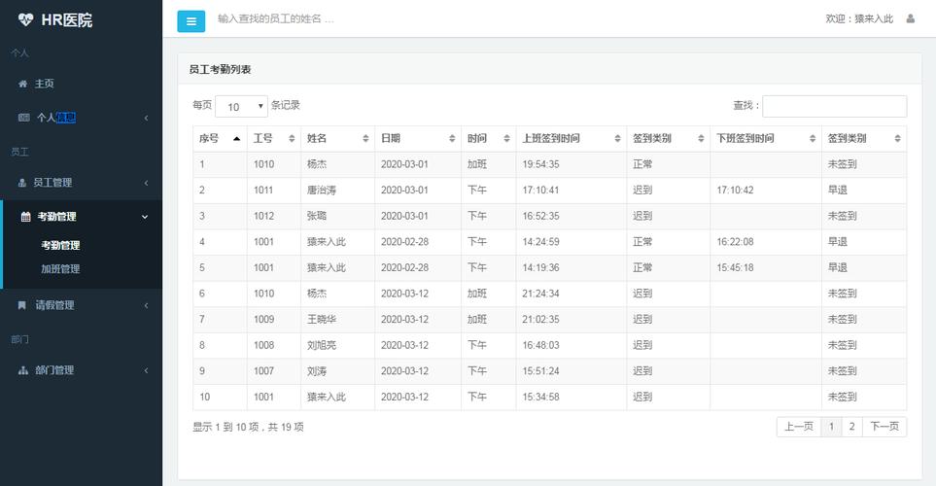Go to page 2 in pagination

click(x=851, y=427)
